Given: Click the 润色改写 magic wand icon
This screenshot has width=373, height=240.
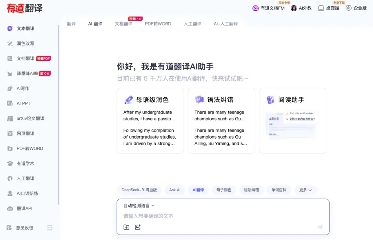Looking at the screenshot, I should tap(10, 43).
